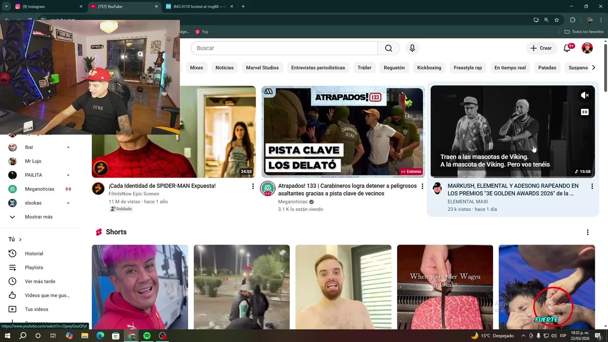Open the Chrome three-dot menu

pyautogui.click(x=601, y=20)
